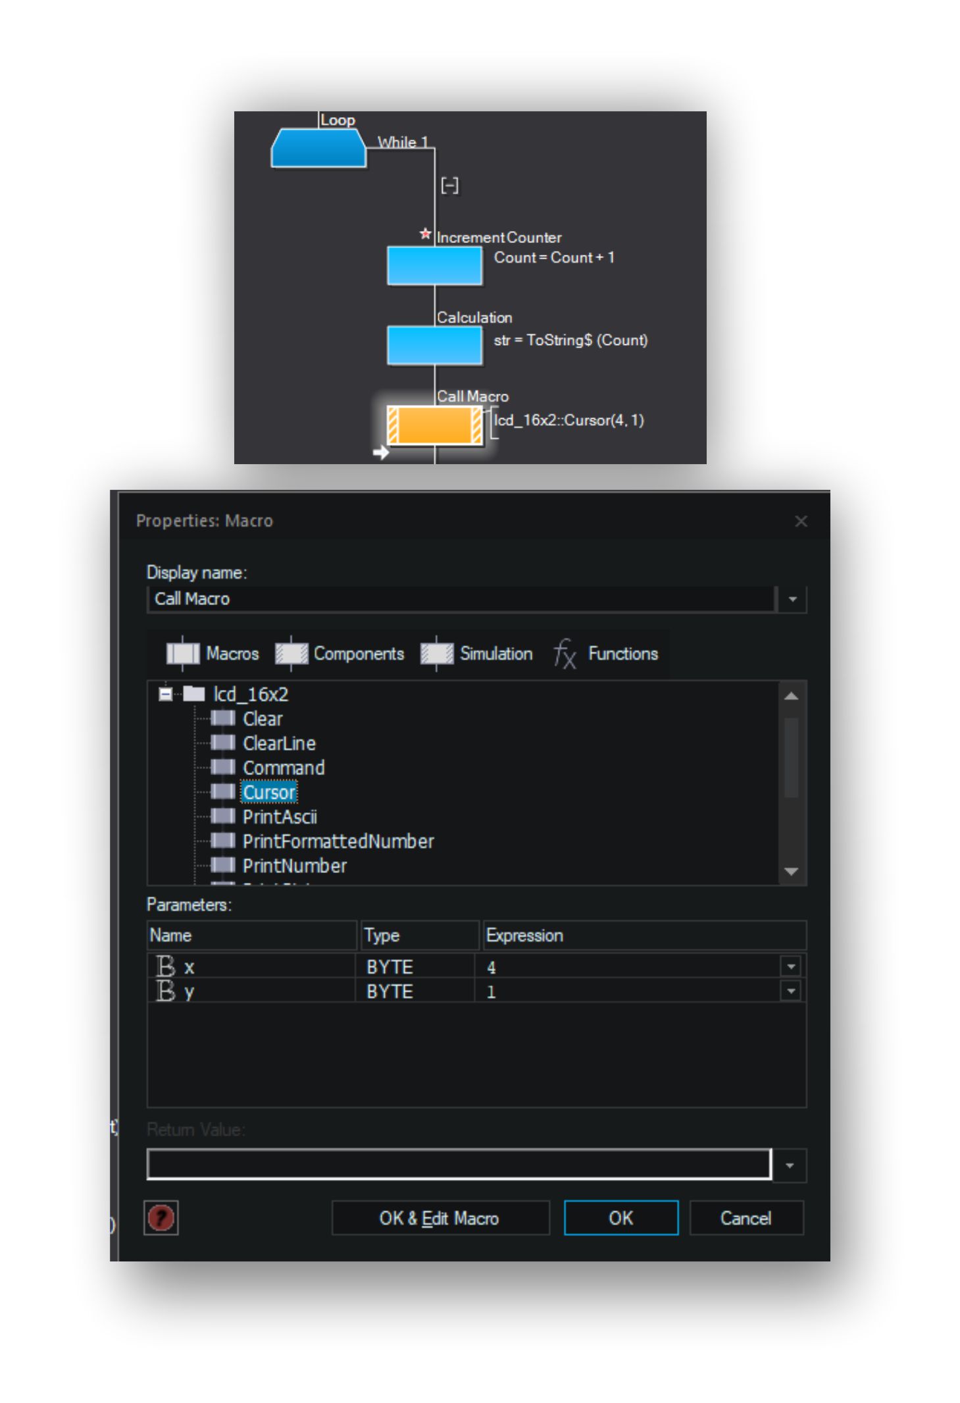
Task: Click the down arrow of macro list scrollbar
Action: 792,871
